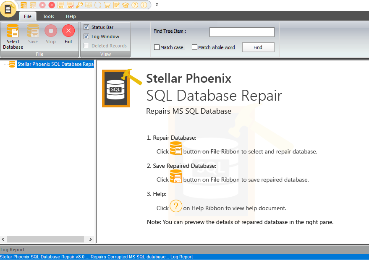Click the Find Tree Item text field
Image resolution: width=369 pixels, height=276 pixels.
pyautogui.click(x=242, y=32)
